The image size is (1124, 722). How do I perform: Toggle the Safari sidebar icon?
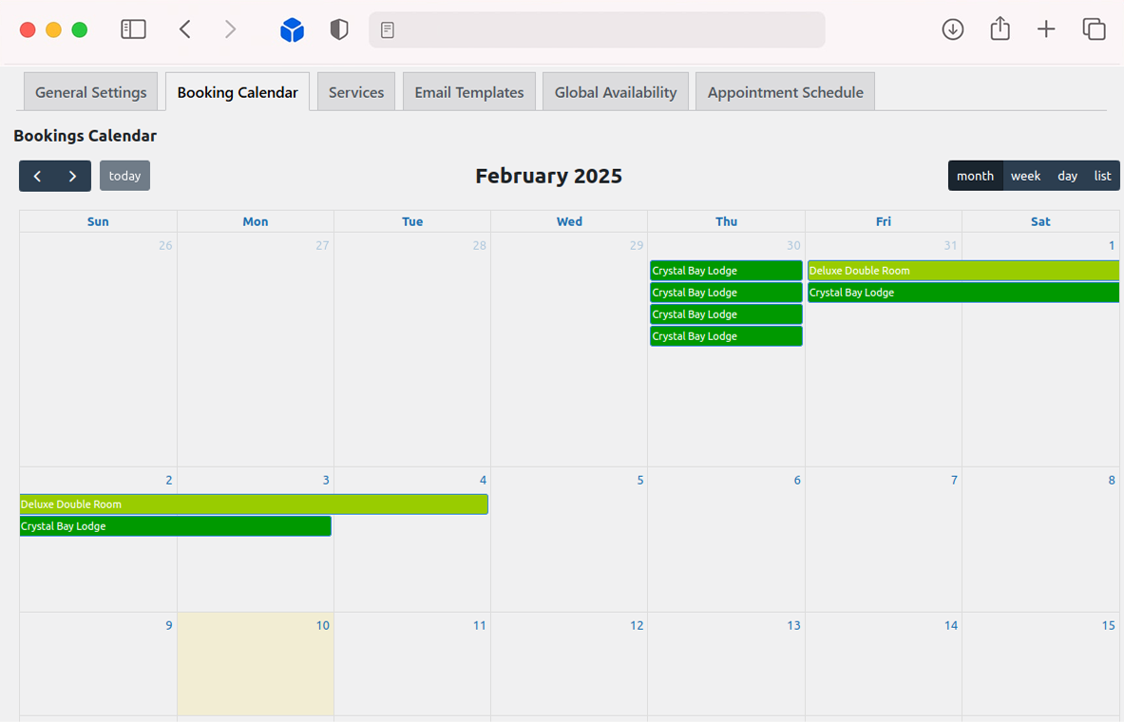point(133,29)
